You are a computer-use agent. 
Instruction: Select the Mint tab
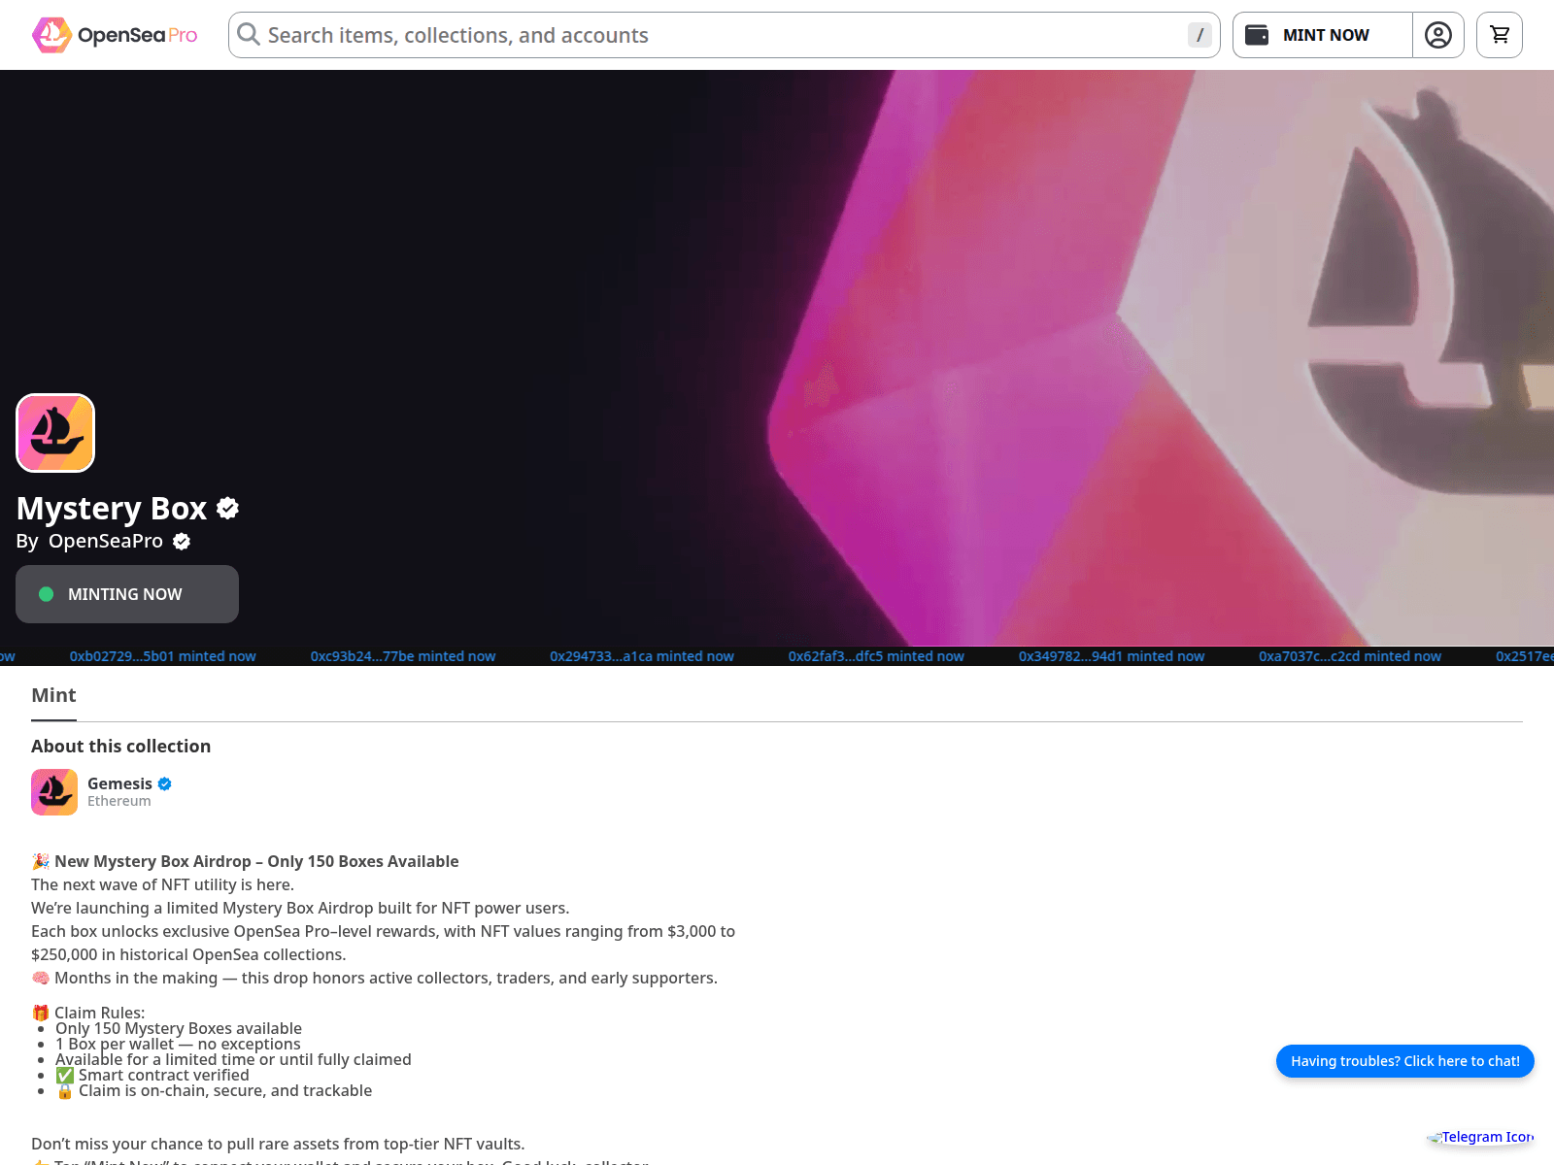(53, 695)
